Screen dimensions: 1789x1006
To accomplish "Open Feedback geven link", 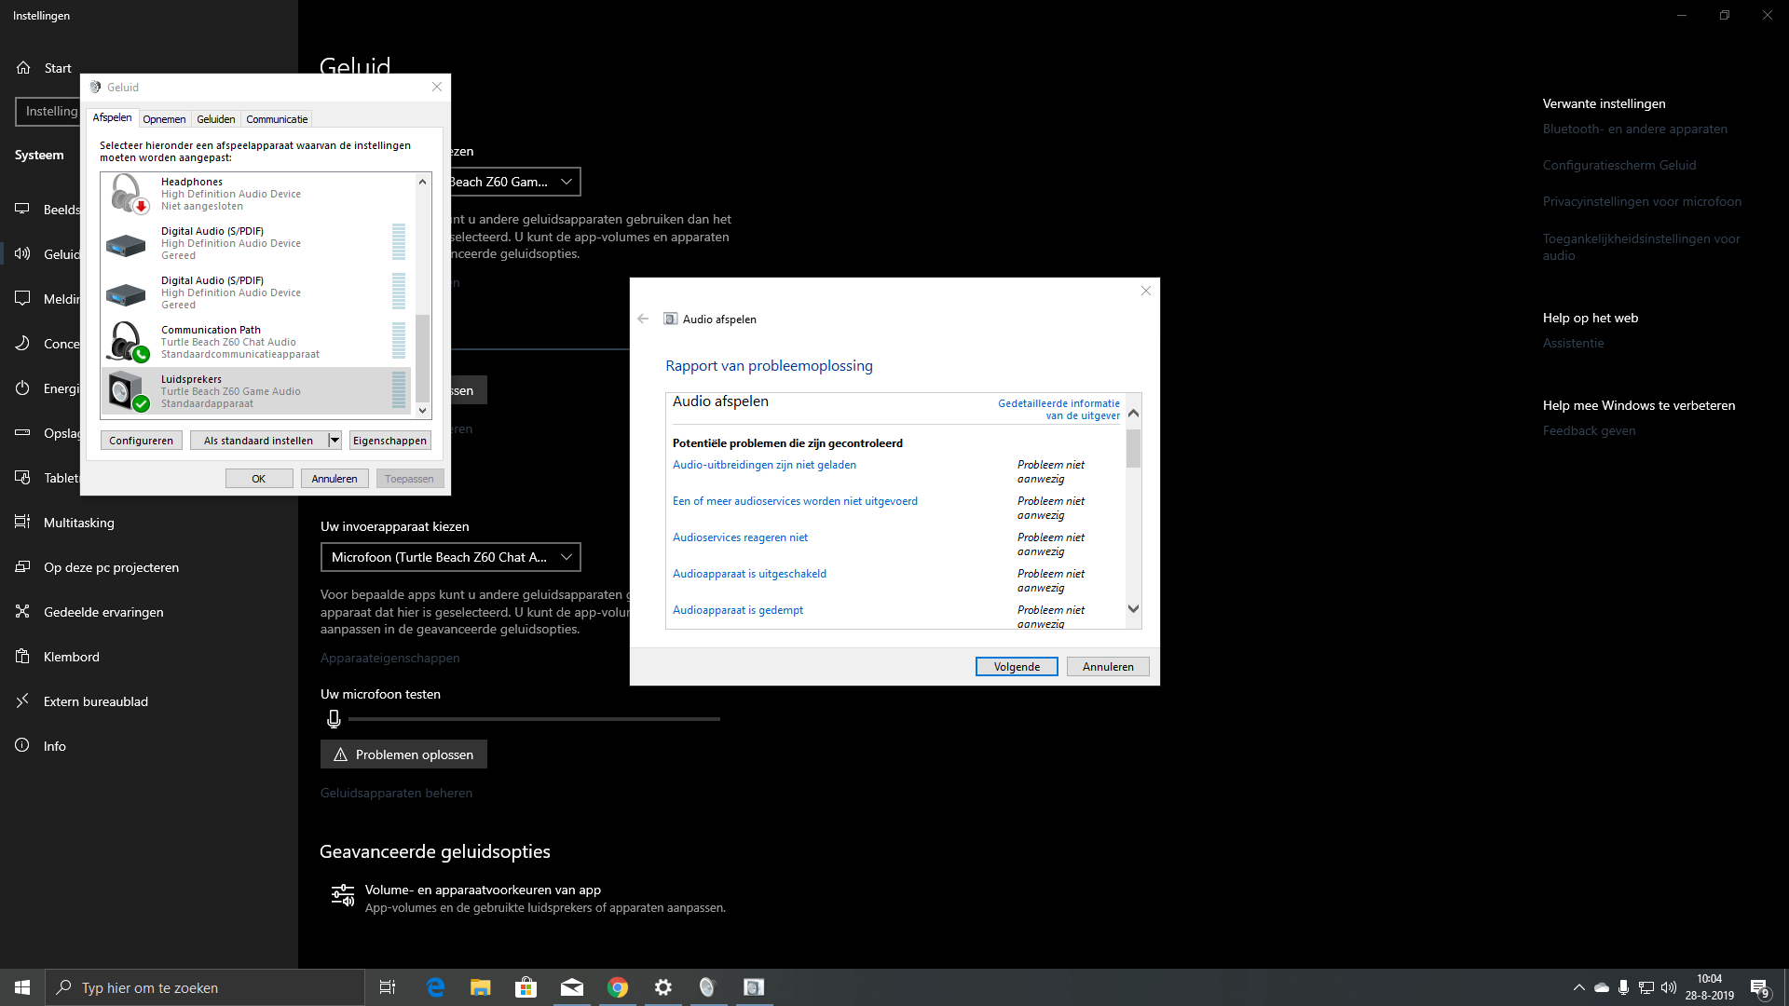I will pos(1589,430).
